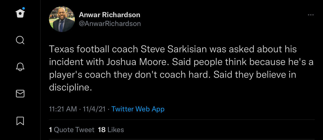The image size is (323, 140).
Task: Open the Anwar Richardson display name link
Action: coord(109,15)
